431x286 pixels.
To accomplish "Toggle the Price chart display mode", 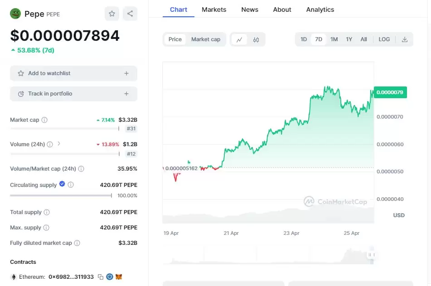I will pyautogui.click(x=175, y=39).
